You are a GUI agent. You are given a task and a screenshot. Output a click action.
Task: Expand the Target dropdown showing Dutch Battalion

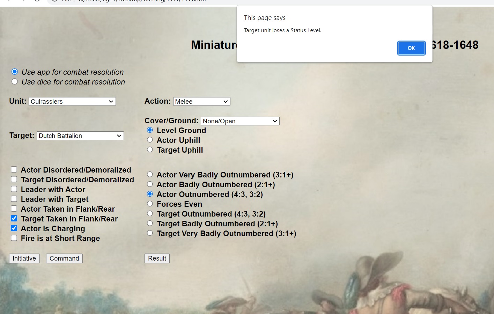(x=80, y=136)
